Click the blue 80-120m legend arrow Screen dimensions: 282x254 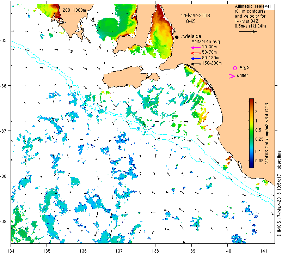tap(196, 59)
